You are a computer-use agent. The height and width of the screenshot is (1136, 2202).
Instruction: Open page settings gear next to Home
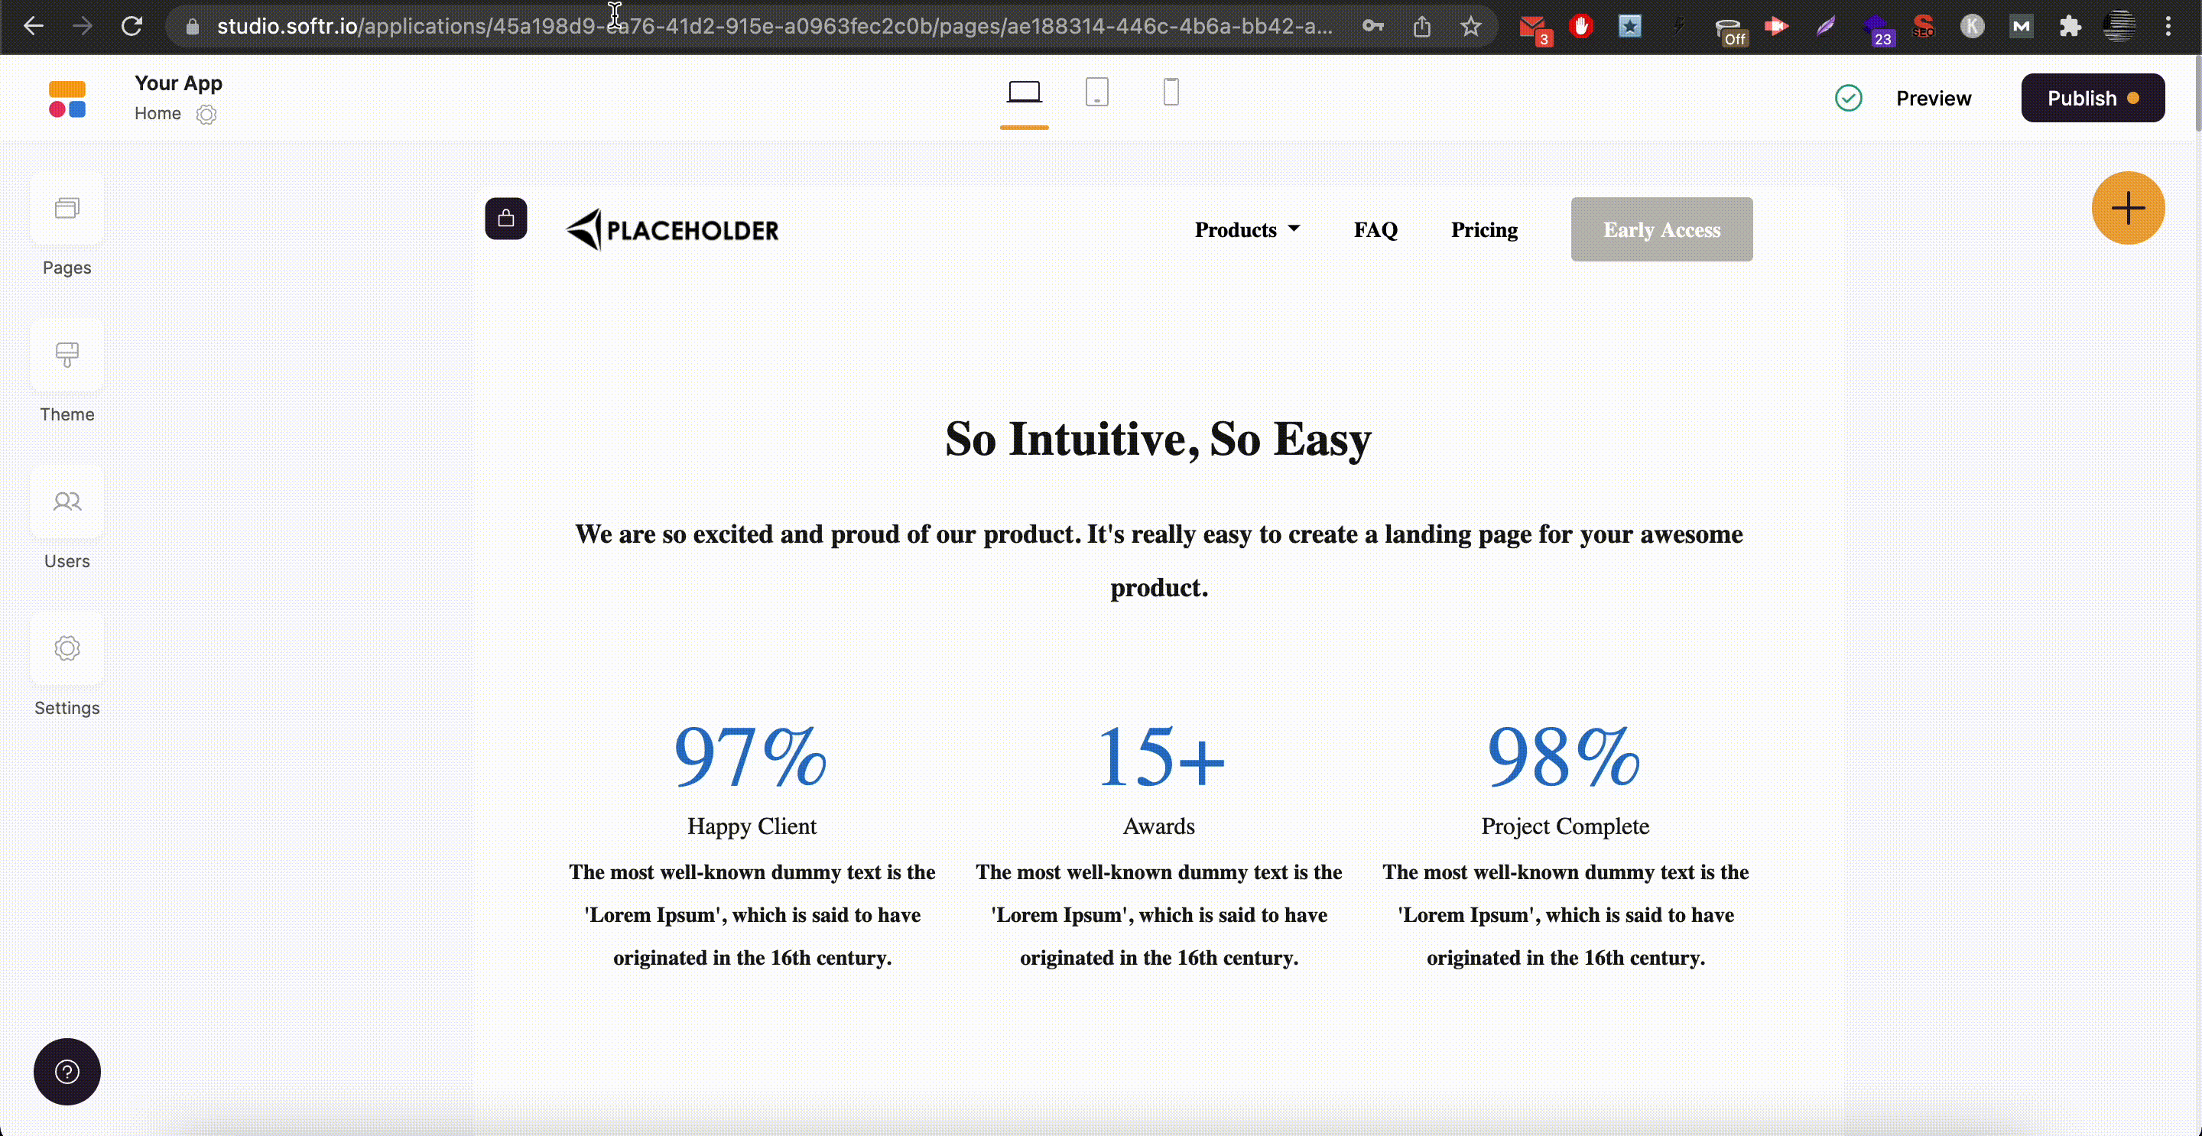tap(206, 115)
